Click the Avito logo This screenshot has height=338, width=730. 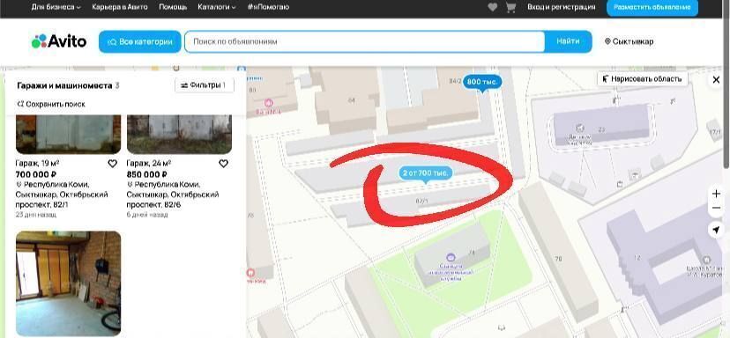point(59,41)
